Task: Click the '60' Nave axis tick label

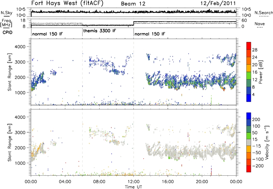Action: [x=244, y=20]
